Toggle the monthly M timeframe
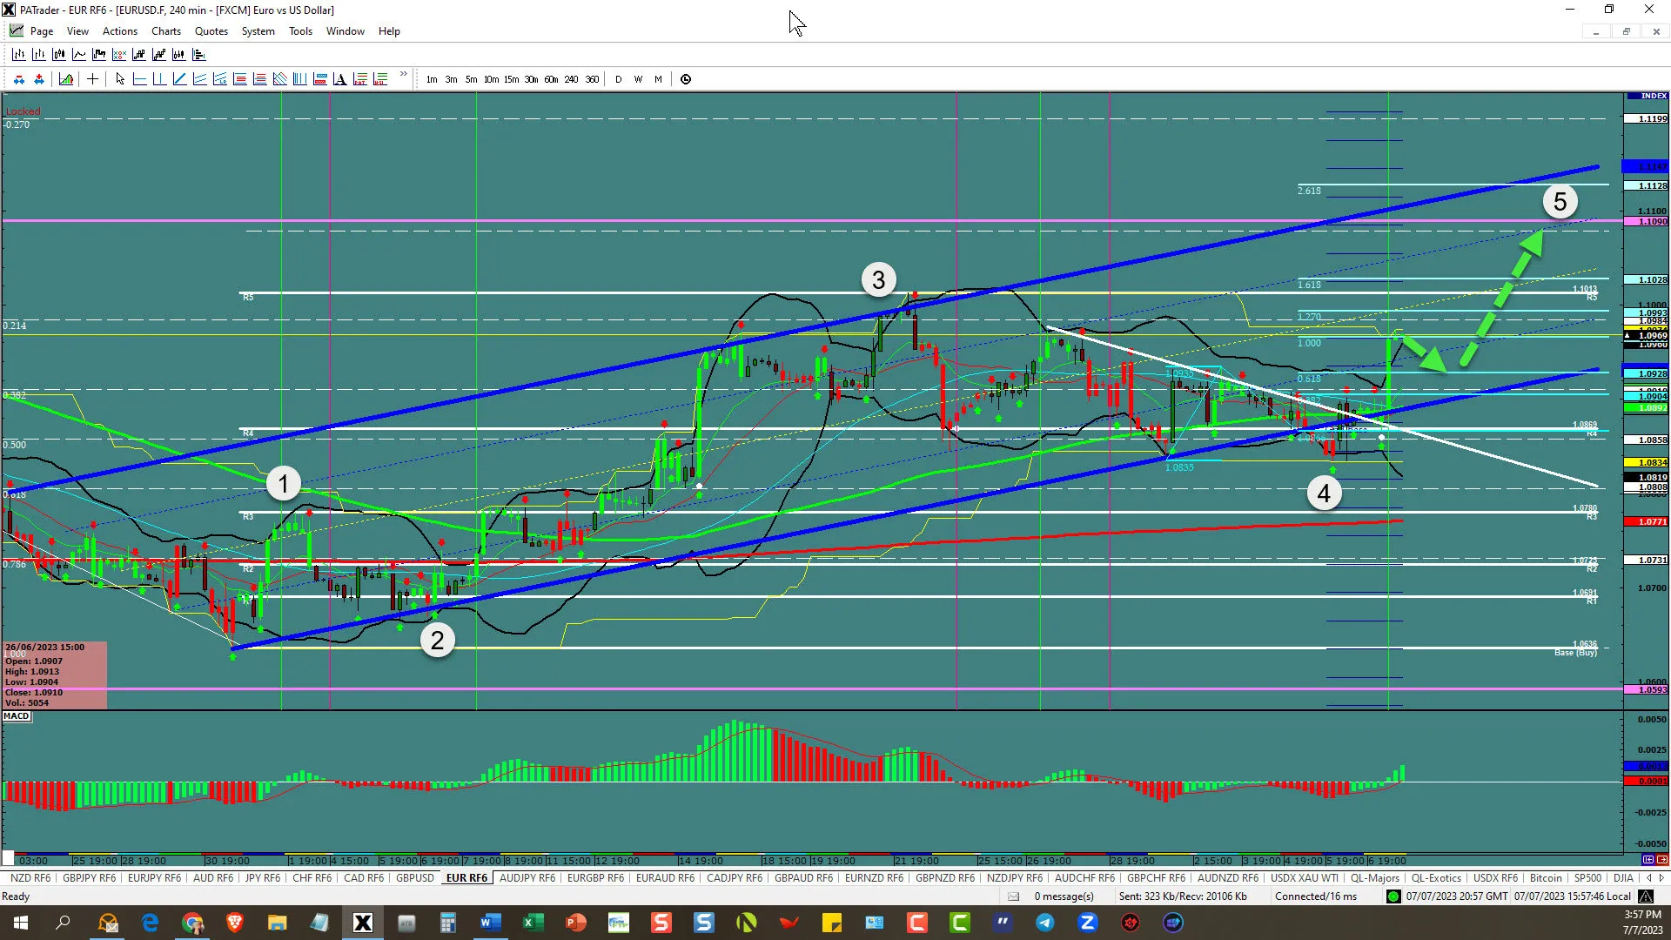 coord(659,79)
